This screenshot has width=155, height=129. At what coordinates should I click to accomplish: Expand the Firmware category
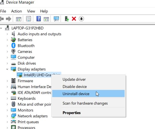point(7,81)
